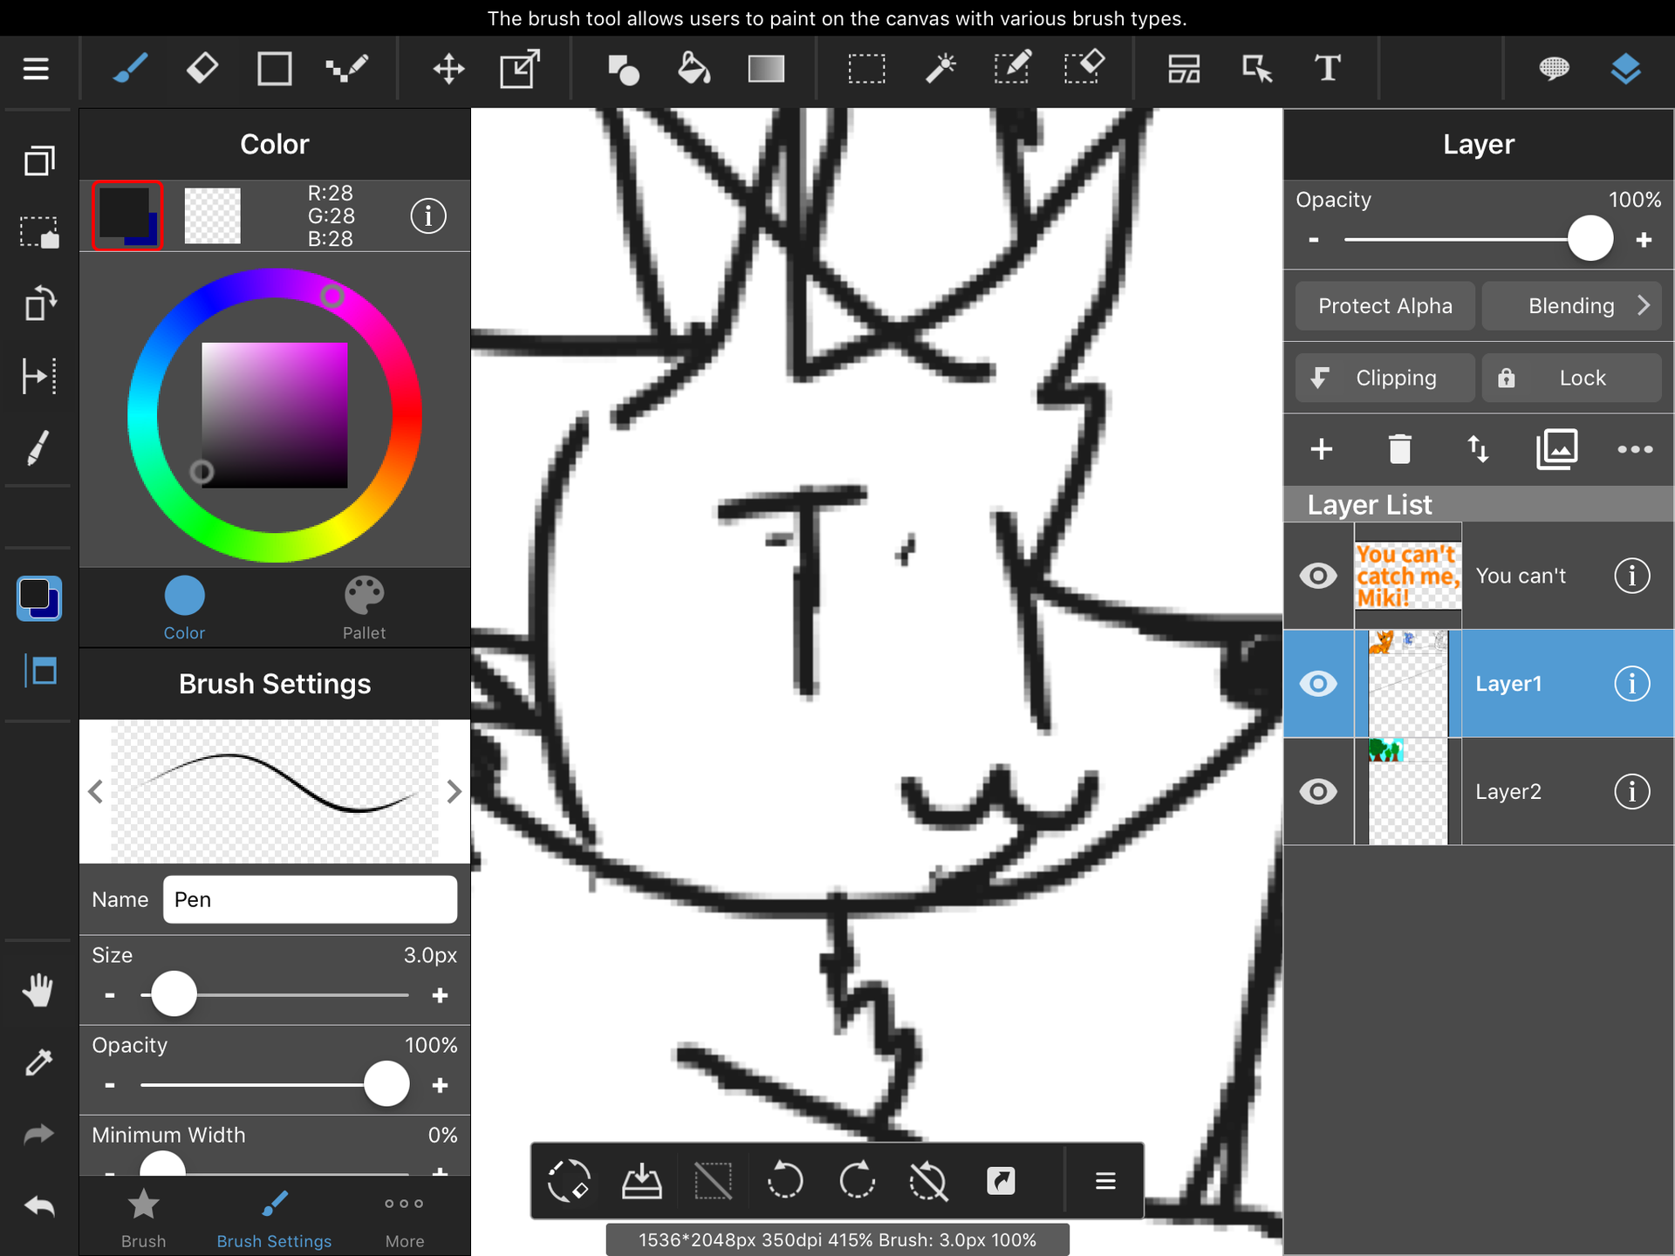This screenshot has height=1256, width=1675.
Task: Toggle layer Lock
Action: pyautogui.click(x=1572, y=378)
